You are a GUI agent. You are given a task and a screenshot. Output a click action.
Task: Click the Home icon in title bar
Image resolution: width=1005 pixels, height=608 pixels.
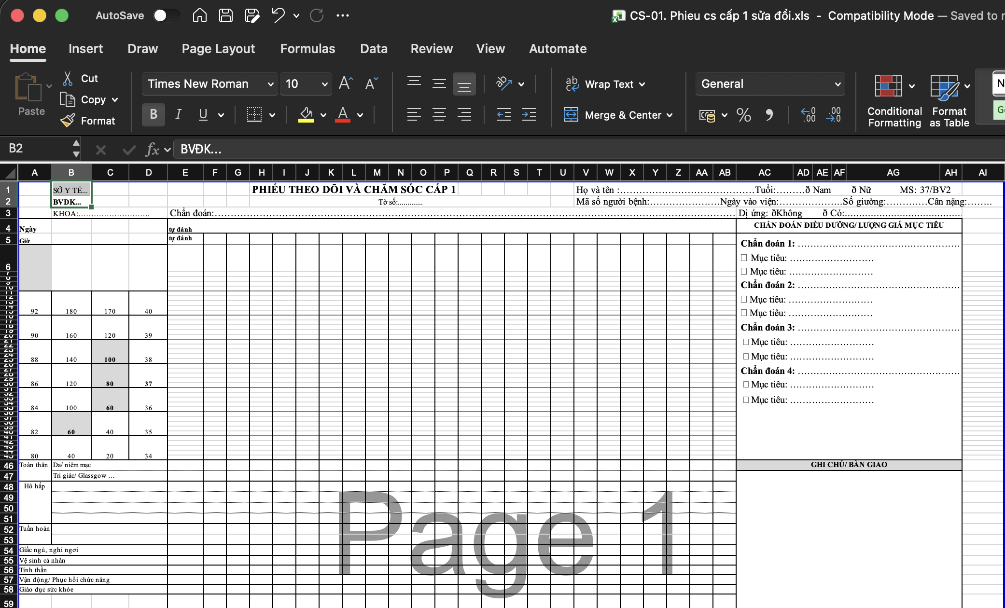point(199,15)
